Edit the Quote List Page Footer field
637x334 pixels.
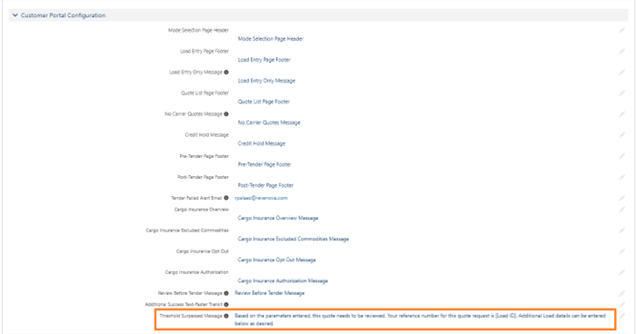[622, 93]
